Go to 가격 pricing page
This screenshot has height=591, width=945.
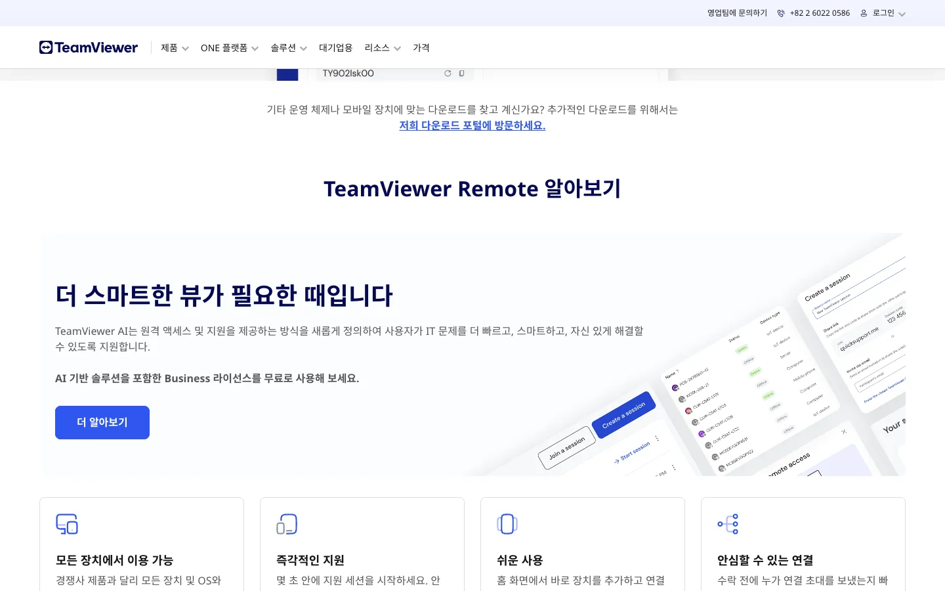click(x=421, y=48)
